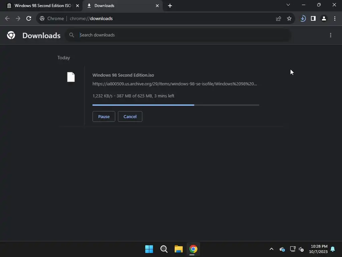Click the Chrome taskbar icon
This screenshot has height=257, width=342.
point(193,249)
